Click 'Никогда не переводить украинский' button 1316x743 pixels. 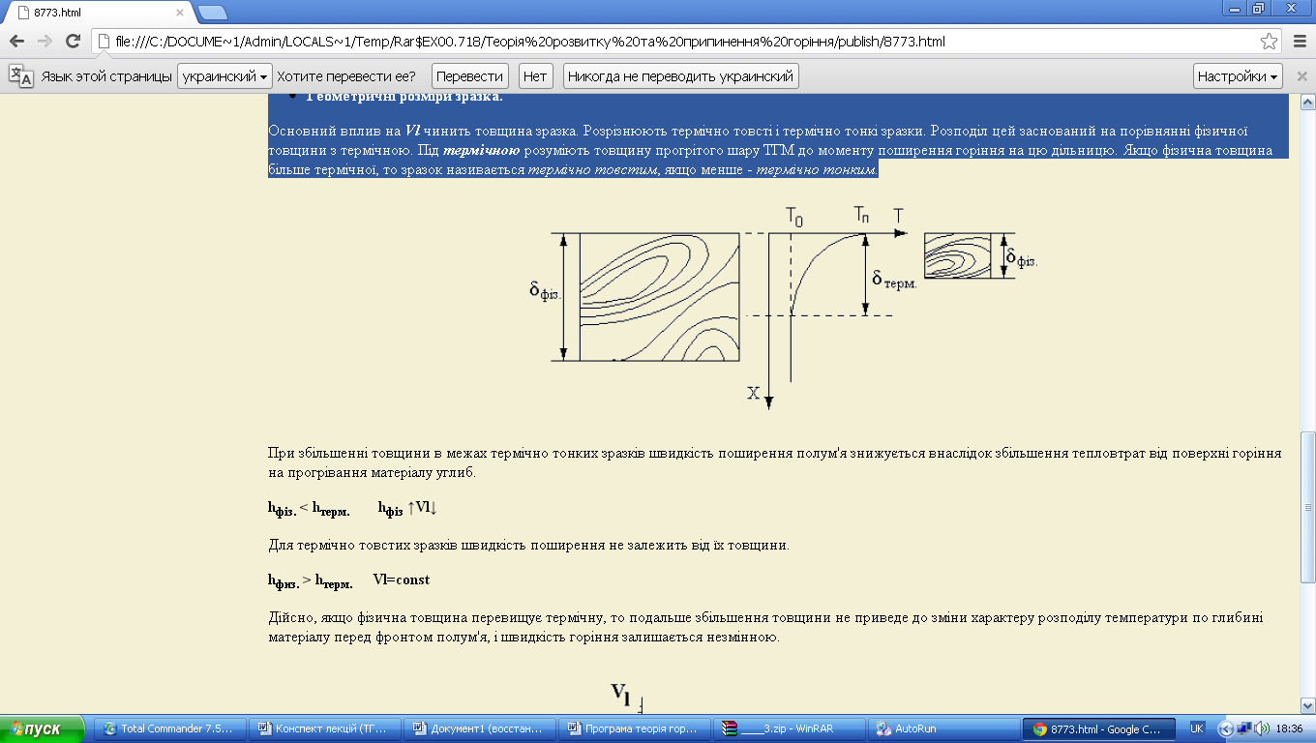(681, 76)
